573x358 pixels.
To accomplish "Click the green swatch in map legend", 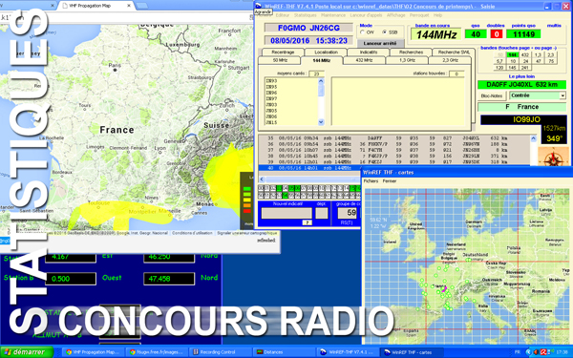I will 247,189.
